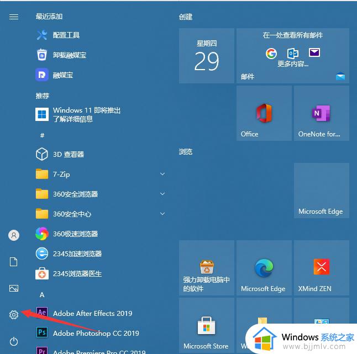Open the blank Microsoft Edge tile under 浏览
The image size is (357, 354).
point(322,191)
